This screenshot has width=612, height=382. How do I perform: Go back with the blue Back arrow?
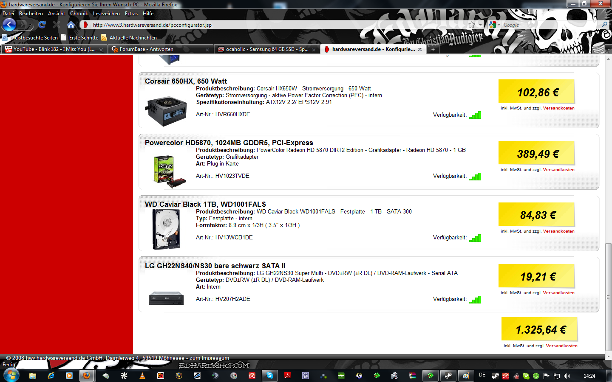[x=9, y=25]
